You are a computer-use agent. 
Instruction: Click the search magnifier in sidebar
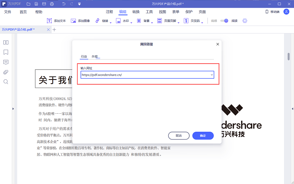click(x=6, y=82)
